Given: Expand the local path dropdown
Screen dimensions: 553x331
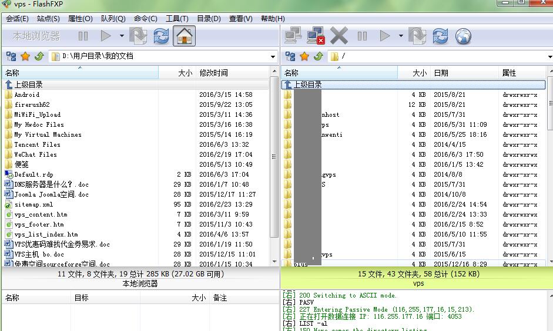Looking at the screenshot, I should (273, 56).
